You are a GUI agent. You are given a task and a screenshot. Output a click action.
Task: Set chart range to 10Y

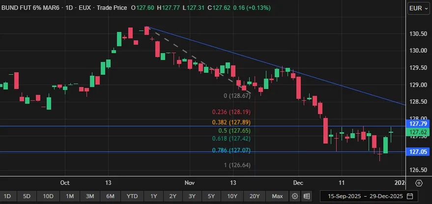tap(231, 196)
